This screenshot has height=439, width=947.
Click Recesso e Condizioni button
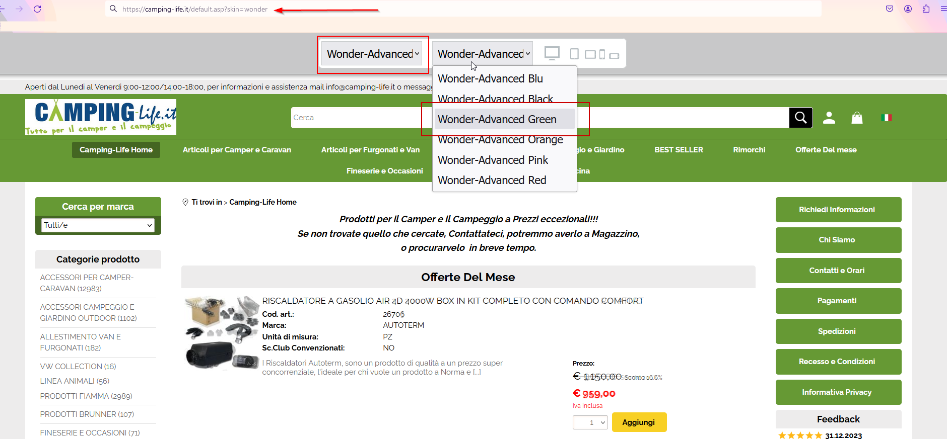pos(838,362)
